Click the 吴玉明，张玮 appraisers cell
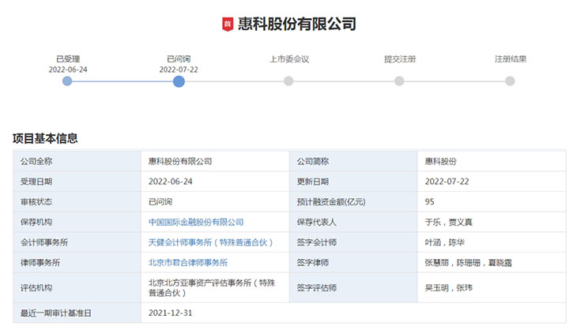Screen dimensions: 573x330 click(492, 287)
